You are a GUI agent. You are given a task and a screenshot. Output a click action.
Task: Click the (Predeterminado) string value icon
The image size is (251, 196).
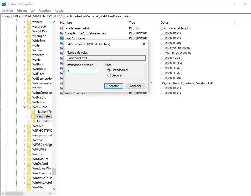click(62, 28)
